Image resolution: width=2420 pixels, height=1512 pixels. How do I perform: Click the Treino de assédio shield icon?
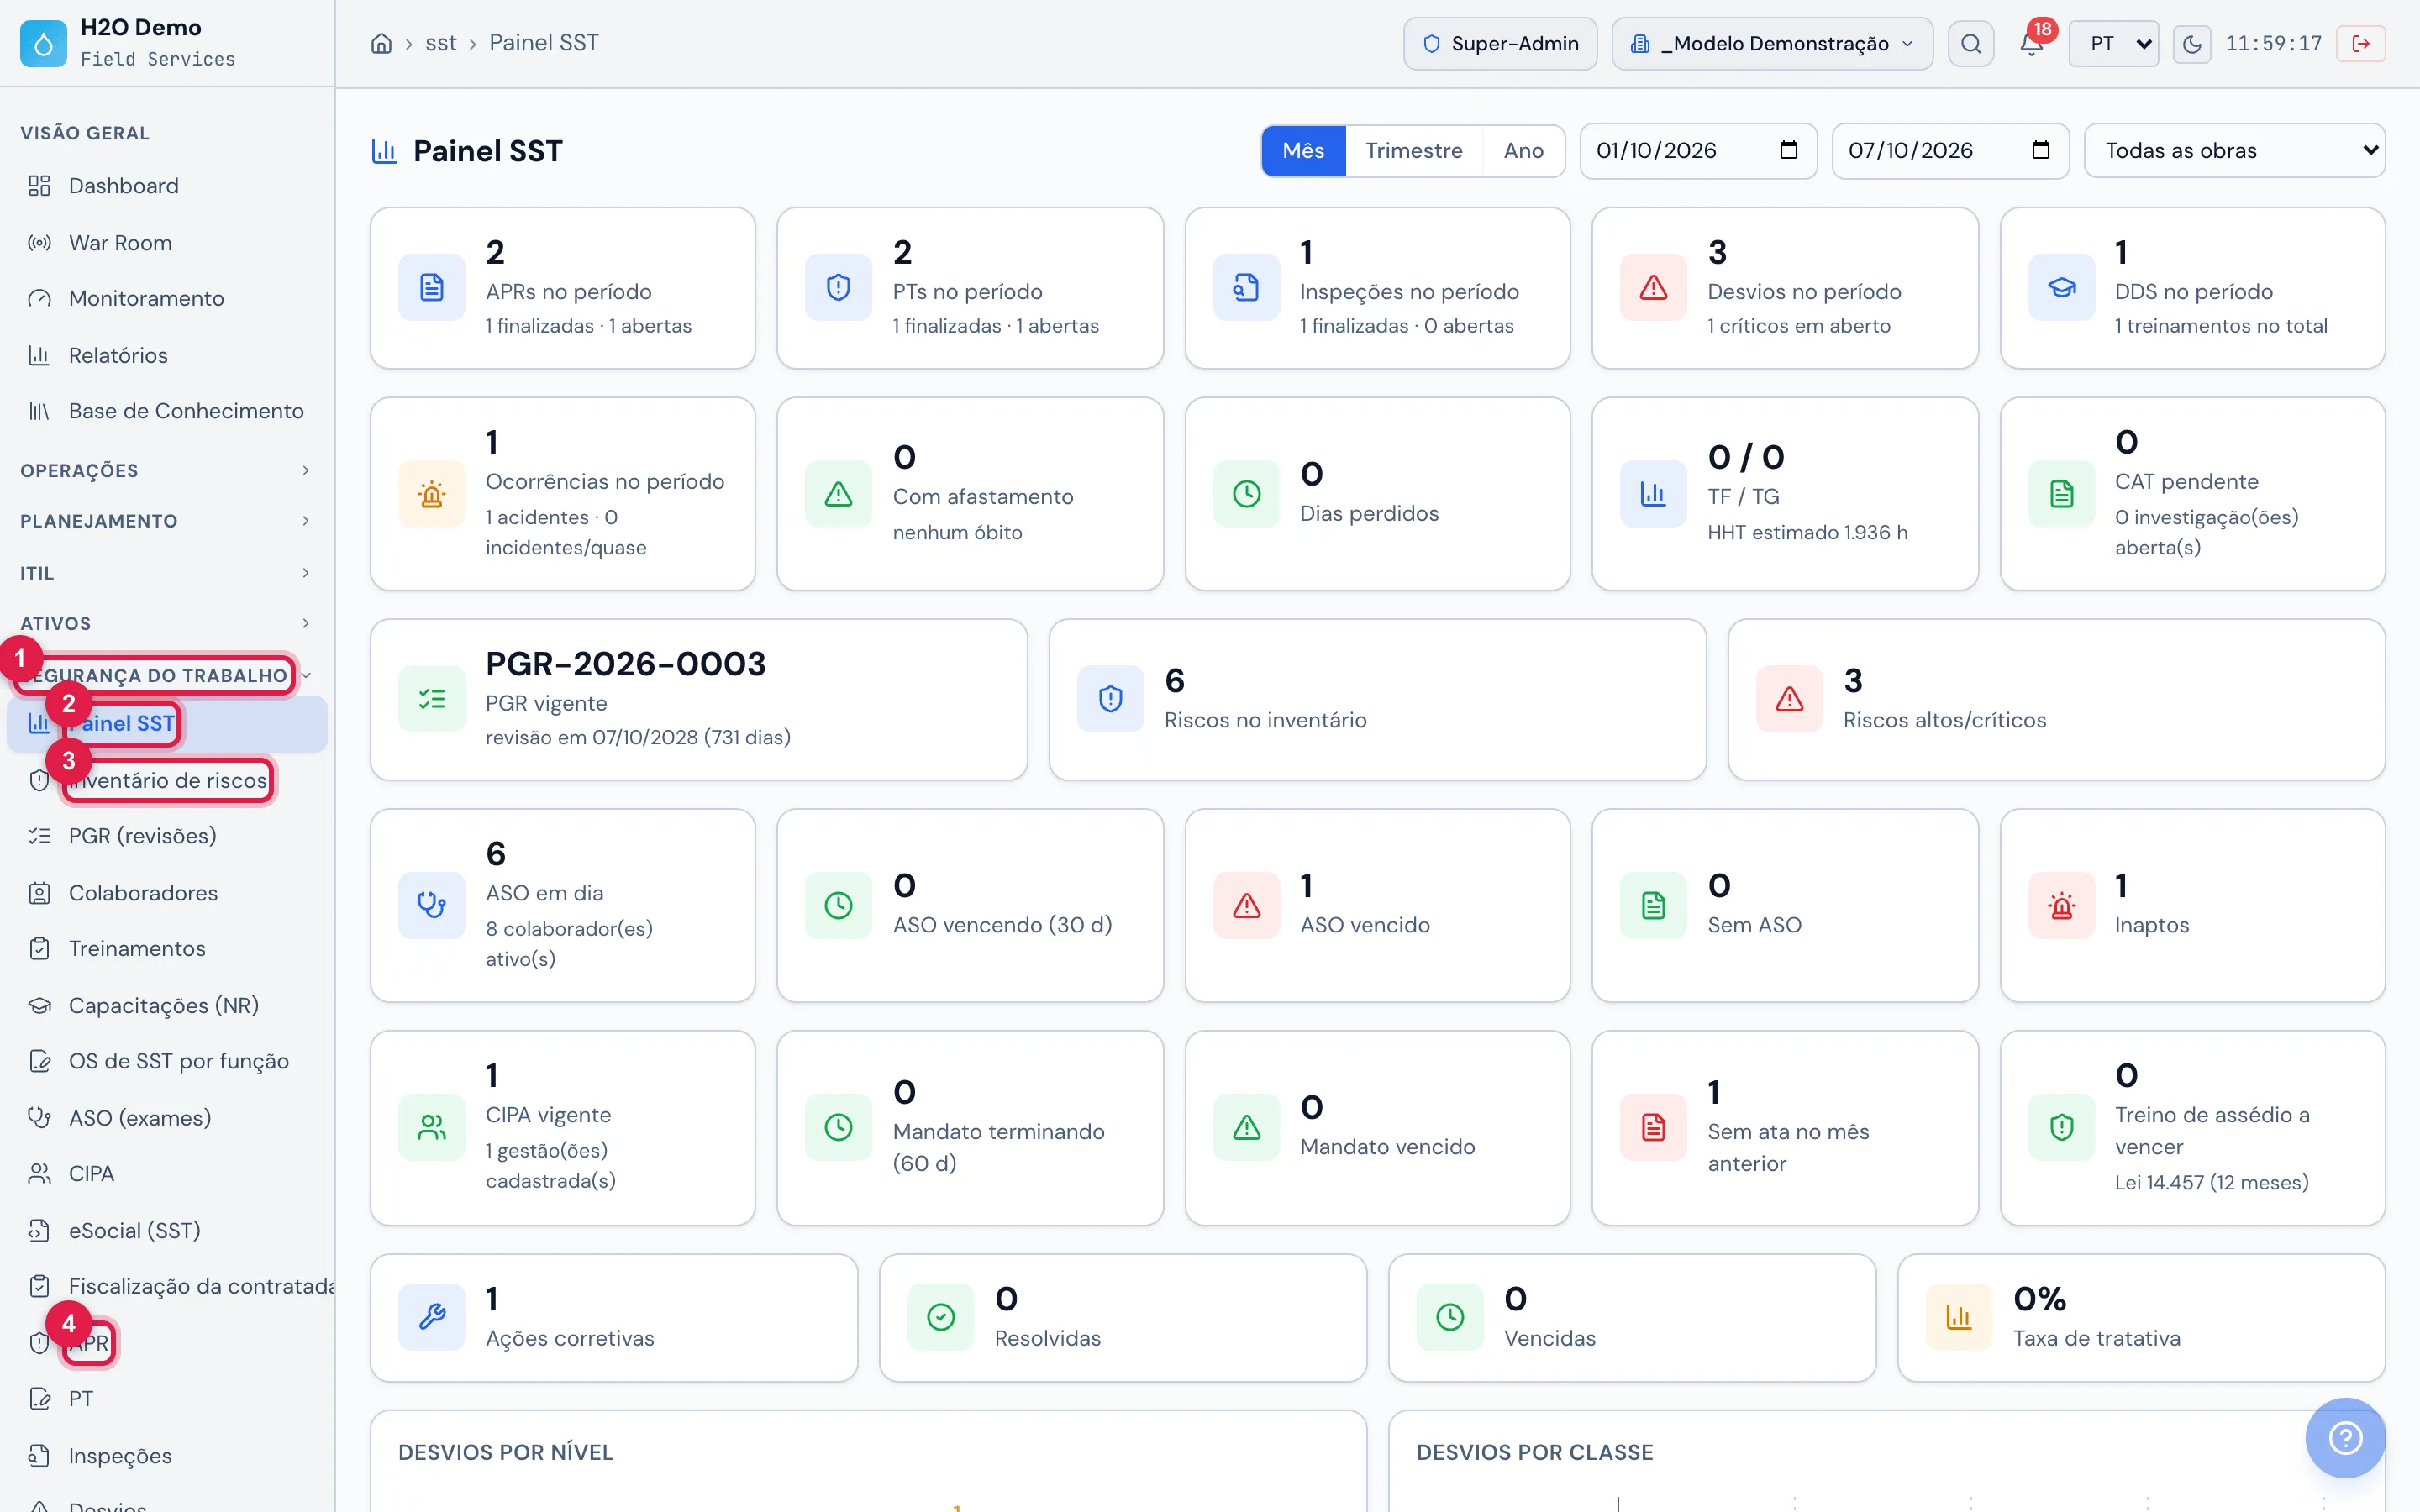coord(2061,1127)
